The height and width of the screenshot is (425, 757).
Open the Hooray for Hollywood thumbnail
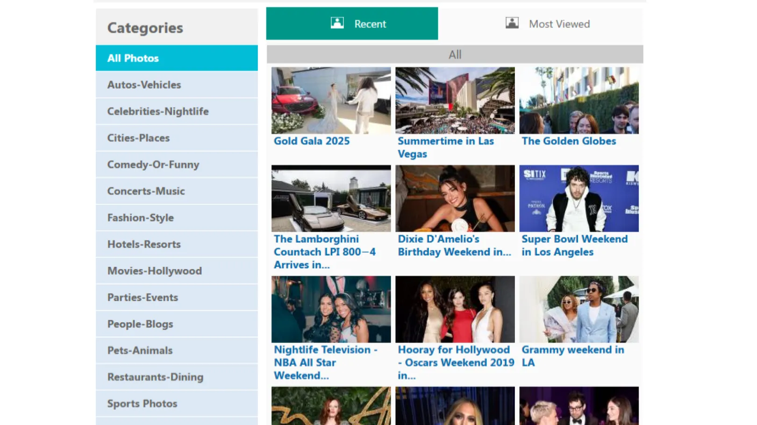tap(455, 309)
